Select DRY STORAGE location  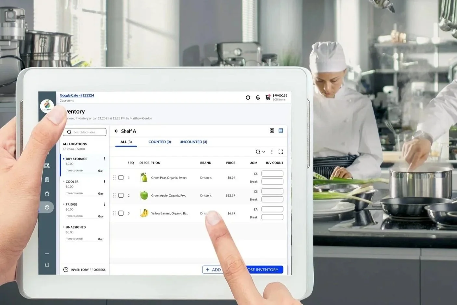84,165
